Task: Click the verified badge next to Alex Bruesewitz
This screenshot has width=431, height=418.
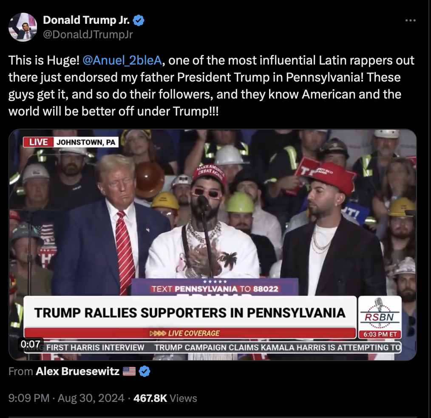Action: tap(145, 371)
